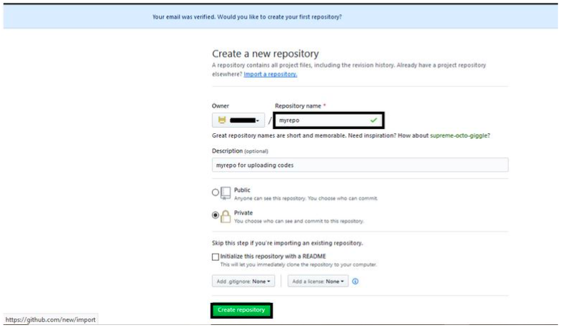571x330 pixels.
Task: Click the license info icon
Action: pyautogui.click(x=355, y=282)
